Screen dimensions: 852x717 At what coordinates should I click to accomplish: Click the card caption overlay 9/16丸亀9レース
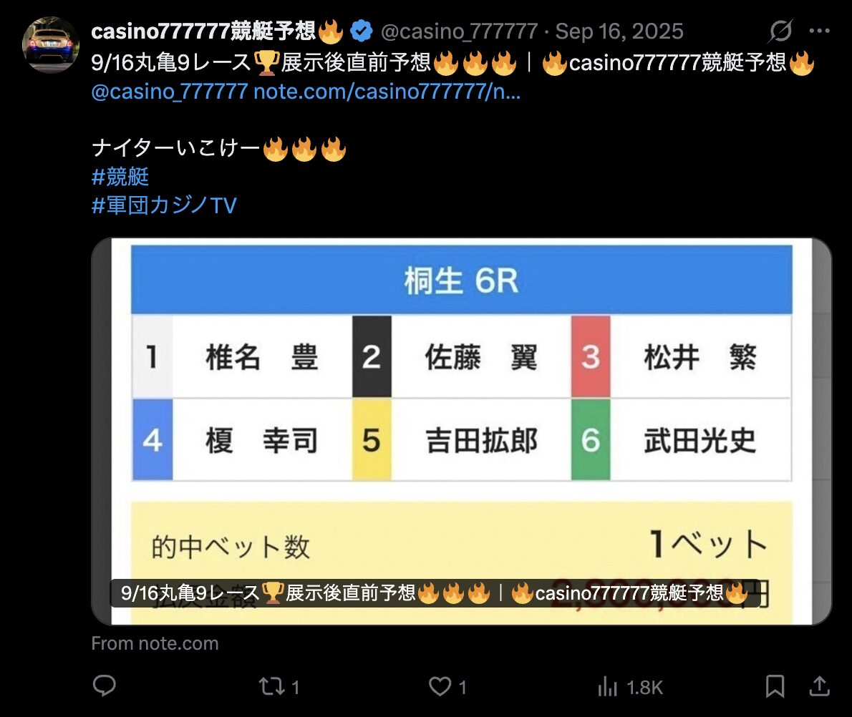[x=435, y=593]
